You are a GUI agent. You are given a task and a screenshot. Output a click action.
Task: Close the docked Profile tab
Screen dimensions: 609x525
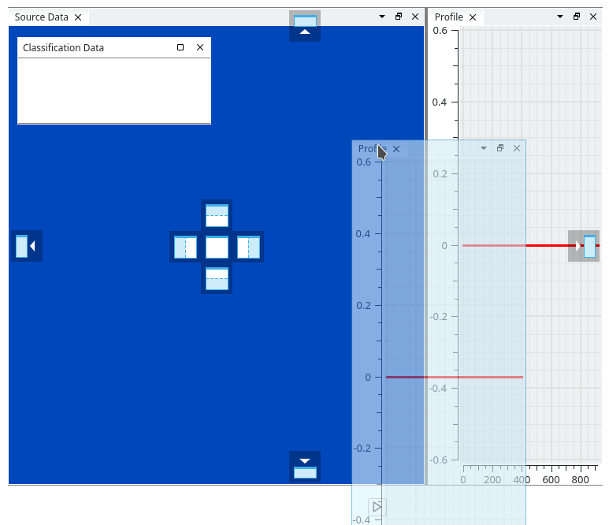point(473,17)
